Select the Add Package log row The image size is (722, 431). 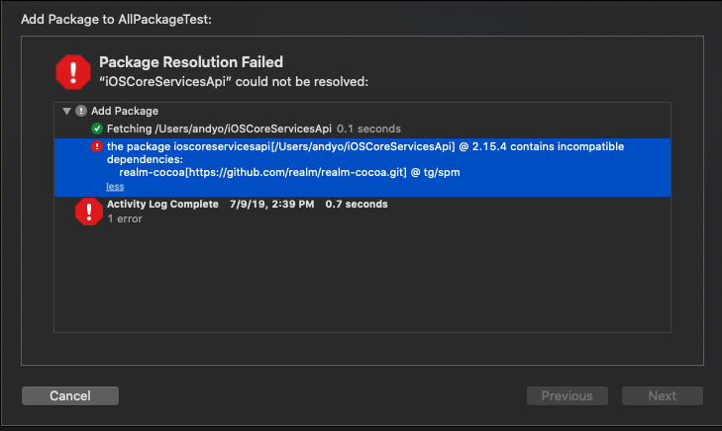tap(362, 111)
